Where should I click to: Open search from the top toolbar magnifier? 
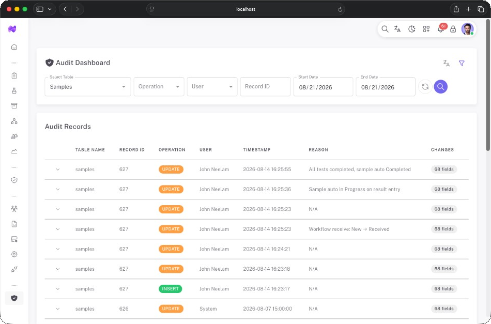tap(385, 29)
